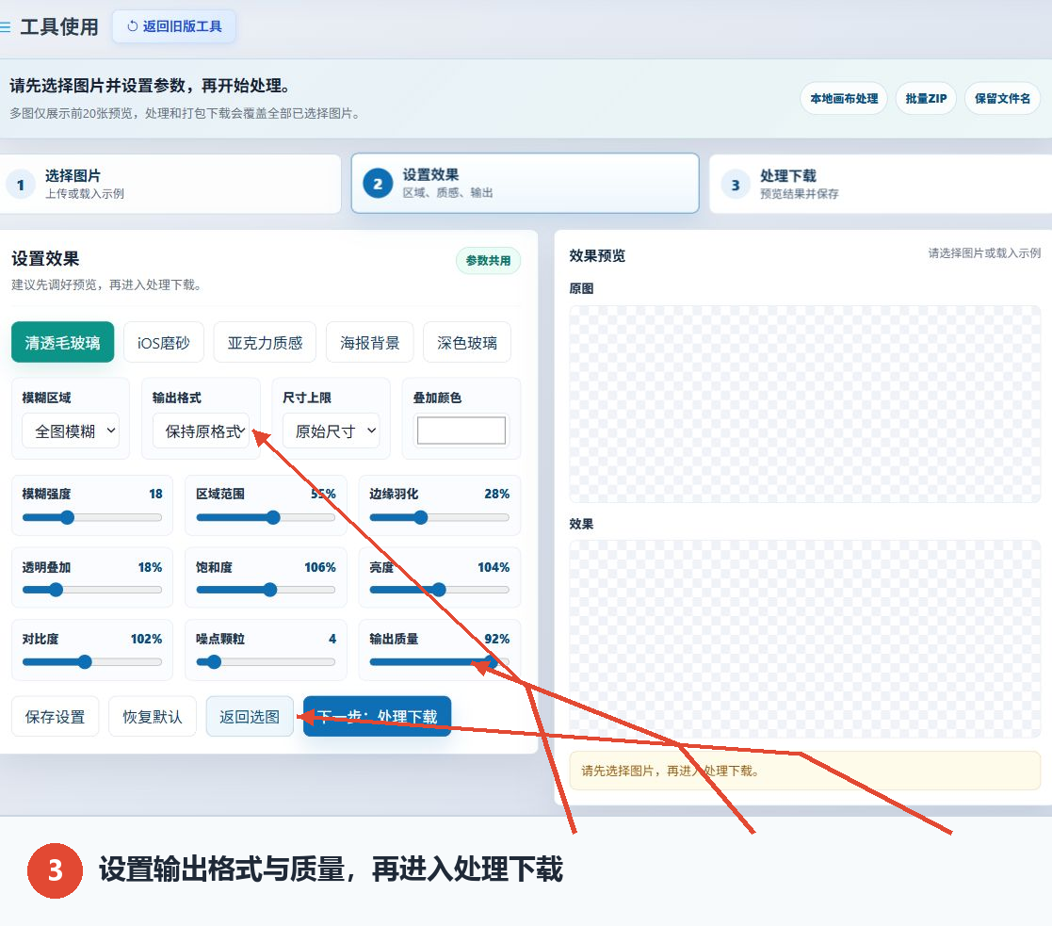
Task: Choose the 清透毛玻璃 preset
Action: pos(62,342)
